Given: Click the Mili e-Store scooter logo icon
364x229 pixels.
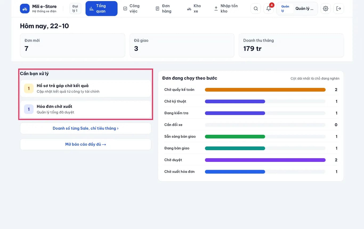Looking at the screenshot, I should pyautogui.click(x=25, y=9).
